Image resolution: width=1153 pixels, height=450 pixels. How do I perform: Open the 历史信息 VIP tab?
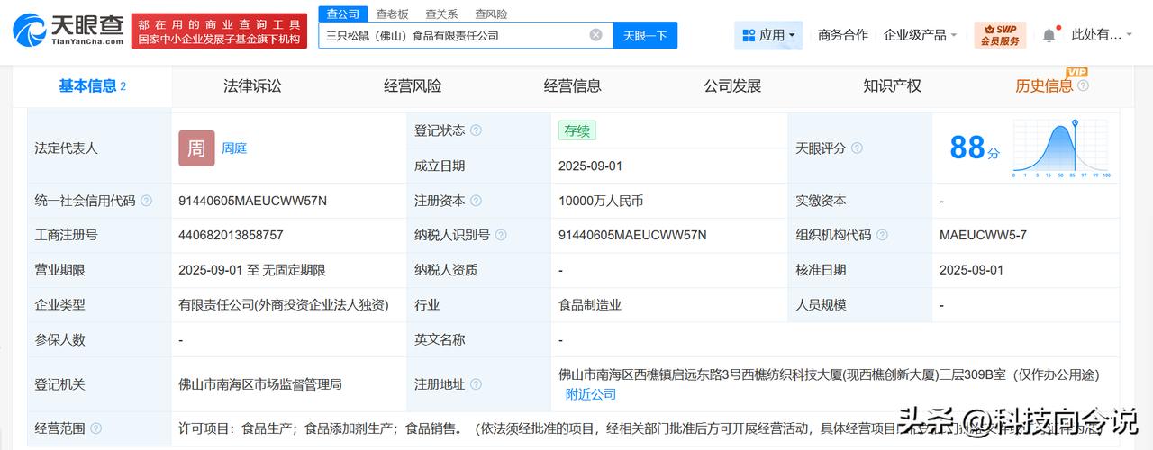(x=1044, y=86)
